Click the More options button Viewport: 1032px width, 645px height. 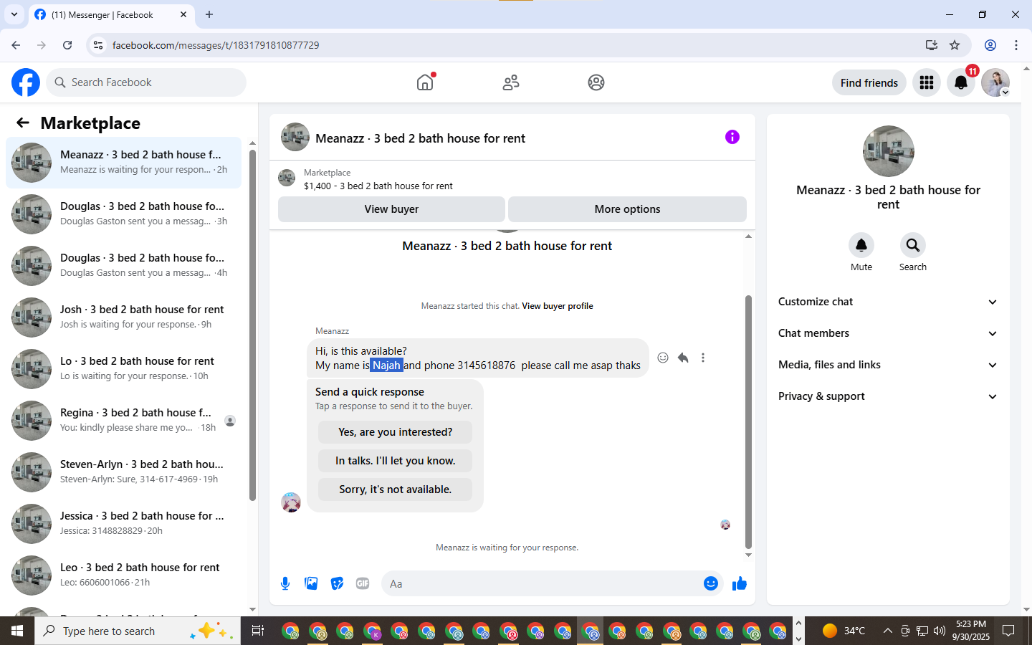627,209
